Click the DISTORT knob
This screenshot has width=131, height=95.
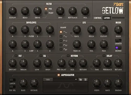click(13, 63)
